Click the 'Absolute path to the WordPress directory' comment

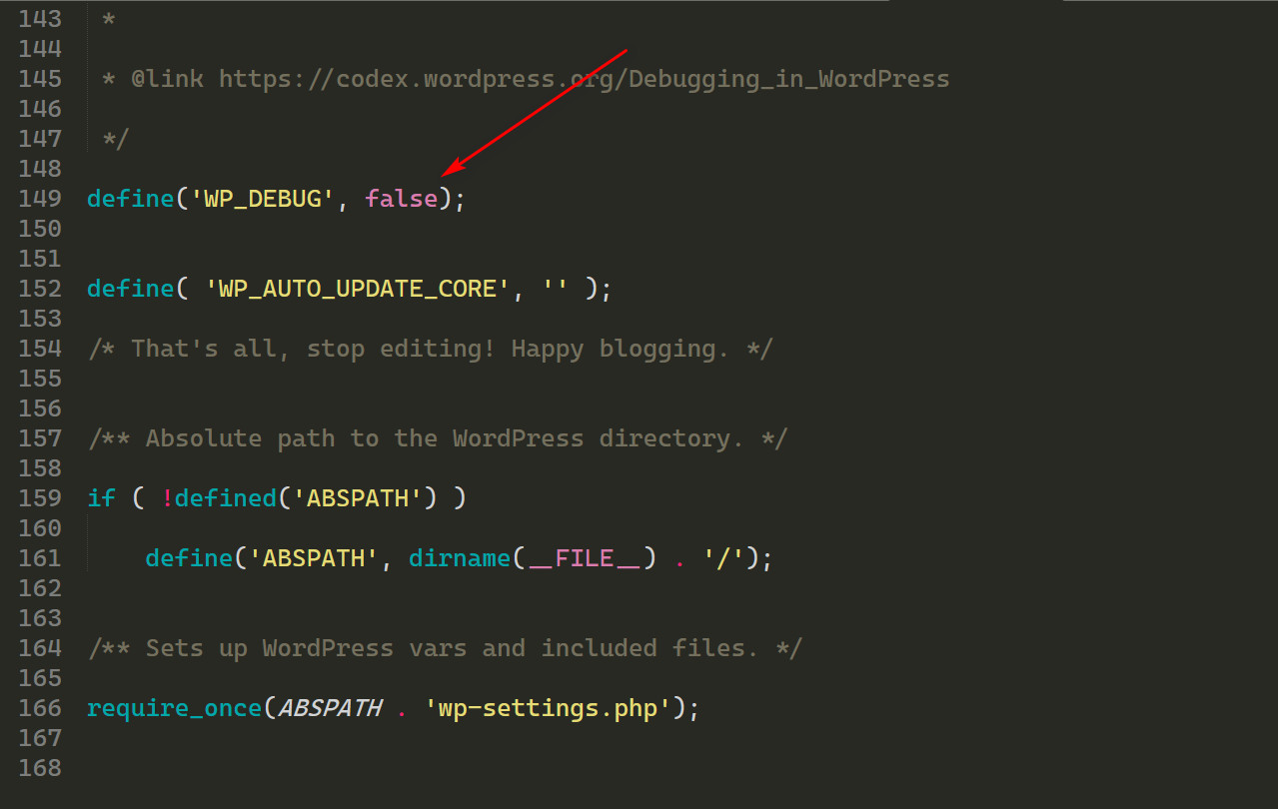tap(437, 438)
